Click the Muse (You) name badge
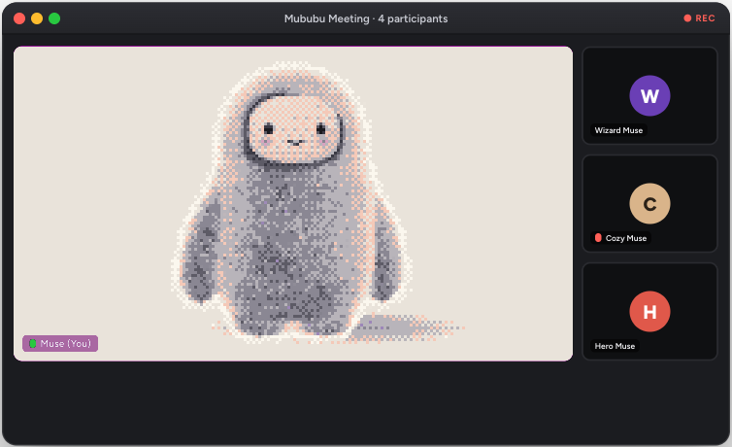 coord(60,343)
